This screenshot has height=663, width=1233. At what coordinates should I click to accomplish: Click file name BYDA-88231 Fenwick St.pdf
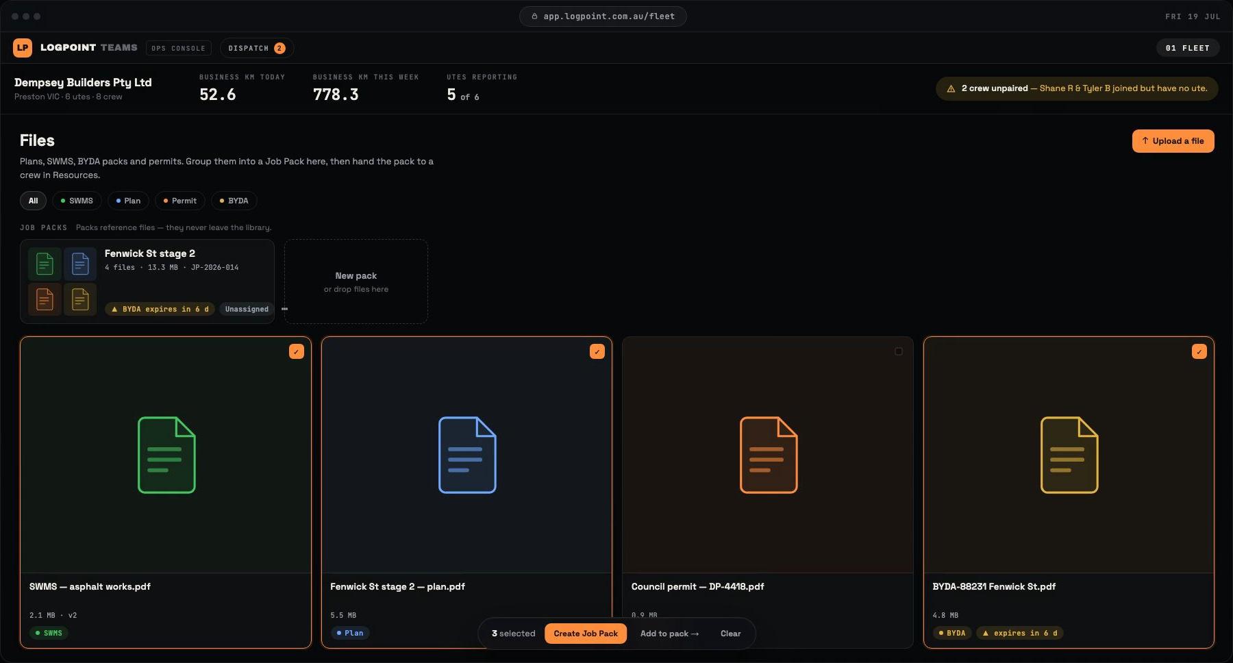[994, 586]
